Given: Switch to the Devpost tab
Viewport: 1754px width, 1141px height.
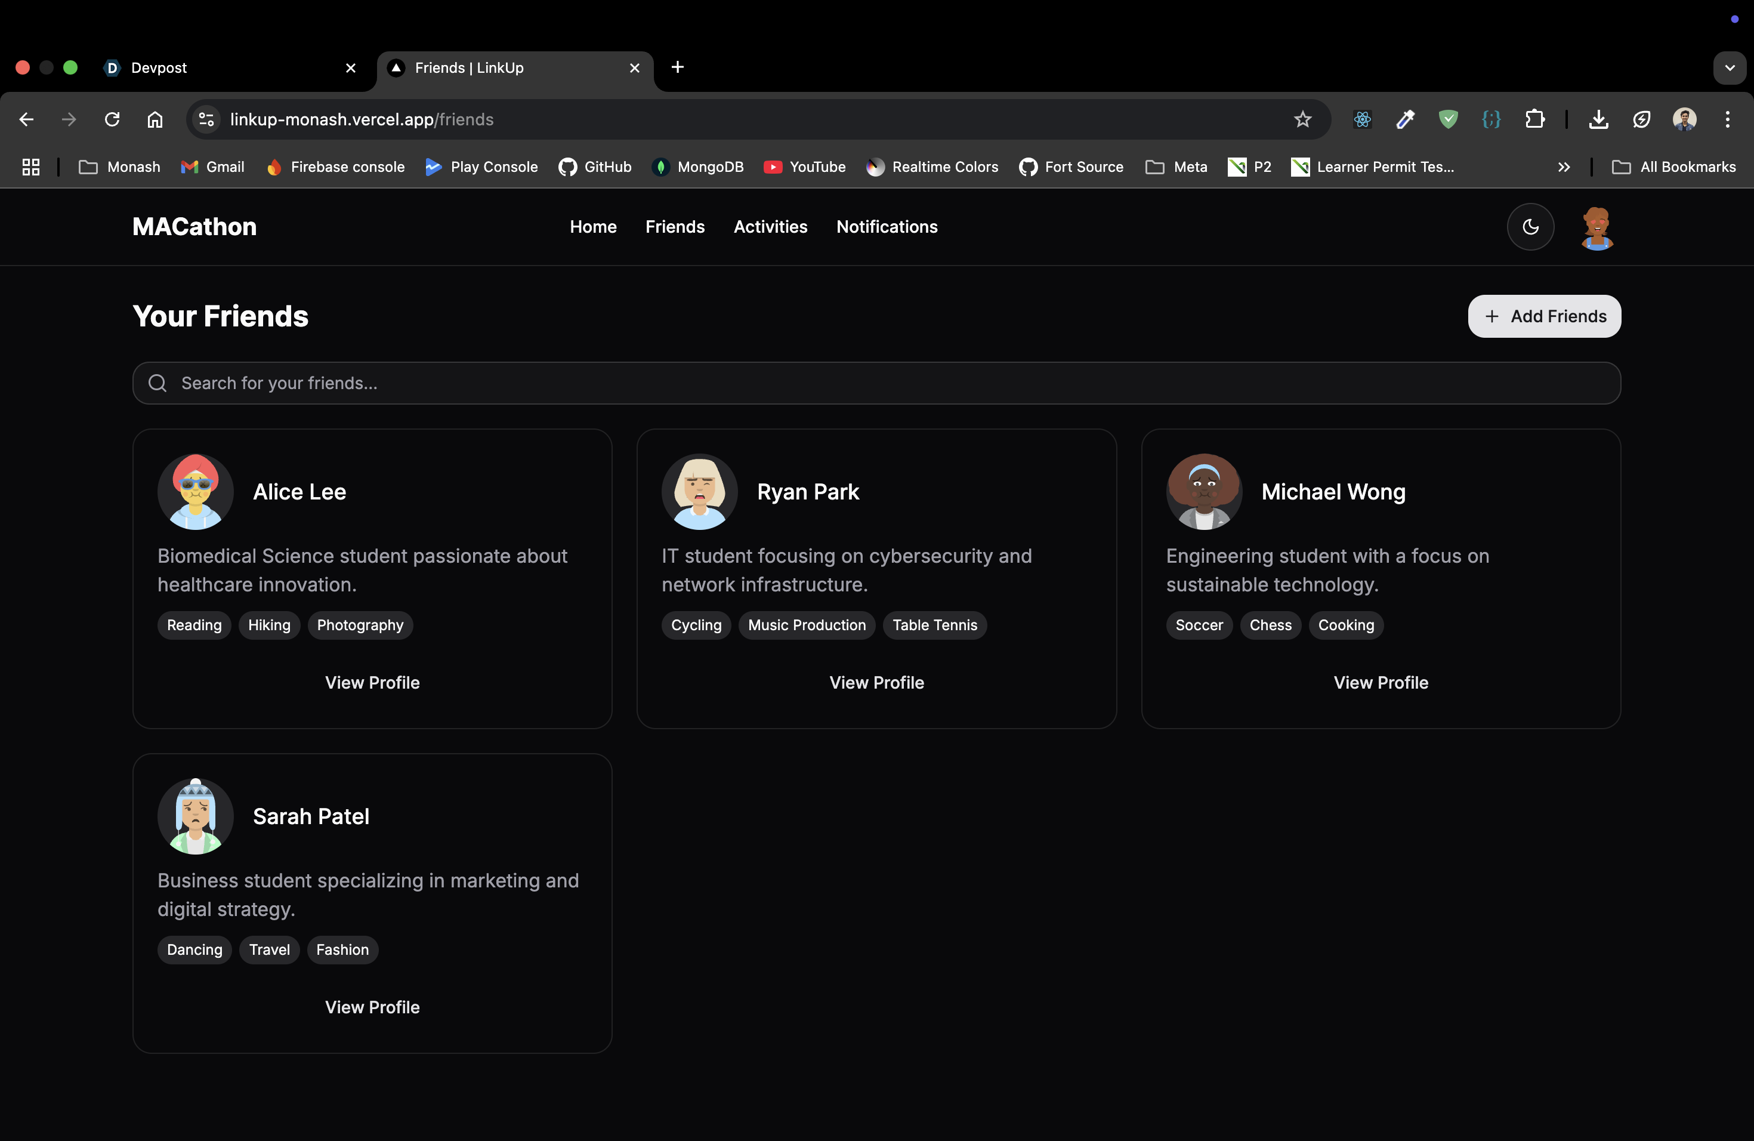Looking at the screenshot, I should 221,68.
